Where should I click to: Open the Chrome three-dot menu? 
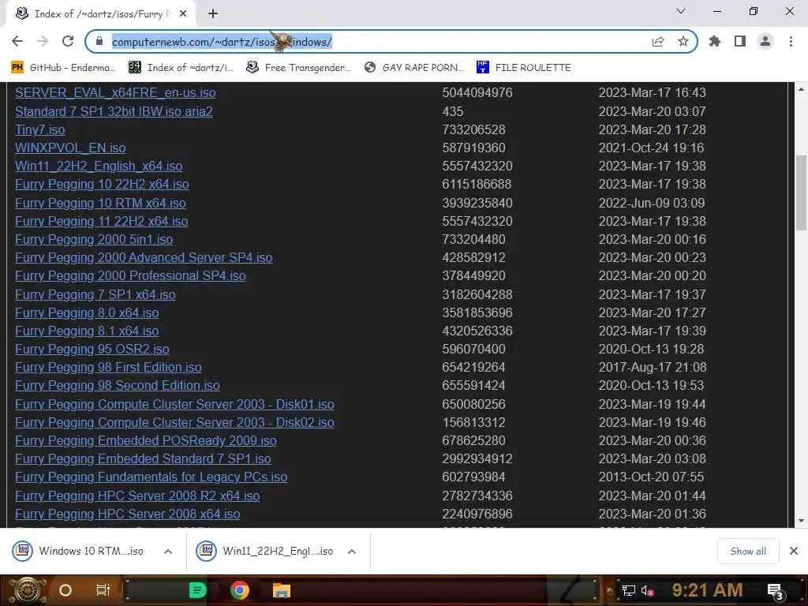[791, 41]
